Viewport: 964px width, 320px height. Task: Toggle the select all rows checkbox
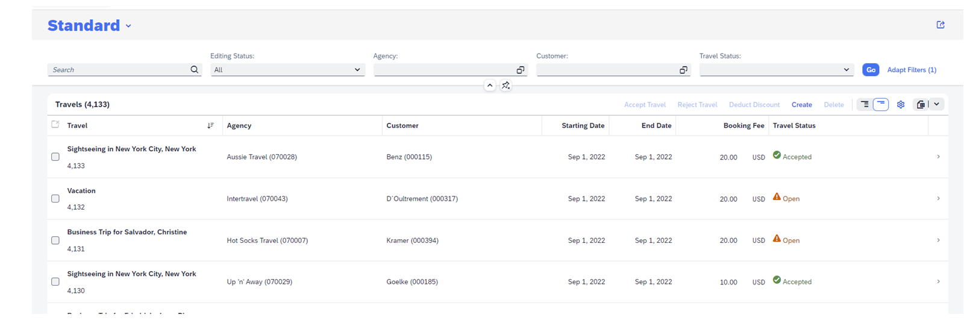click(x=55, y=125)
